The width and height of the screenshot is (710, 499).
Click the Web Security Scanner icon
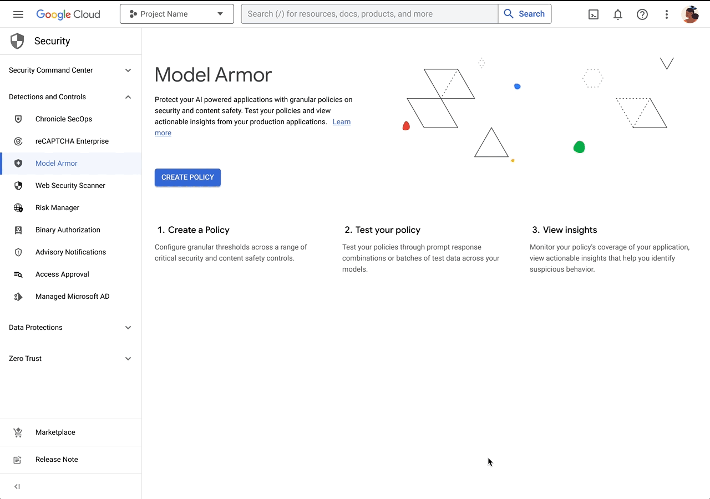[18, 186]
